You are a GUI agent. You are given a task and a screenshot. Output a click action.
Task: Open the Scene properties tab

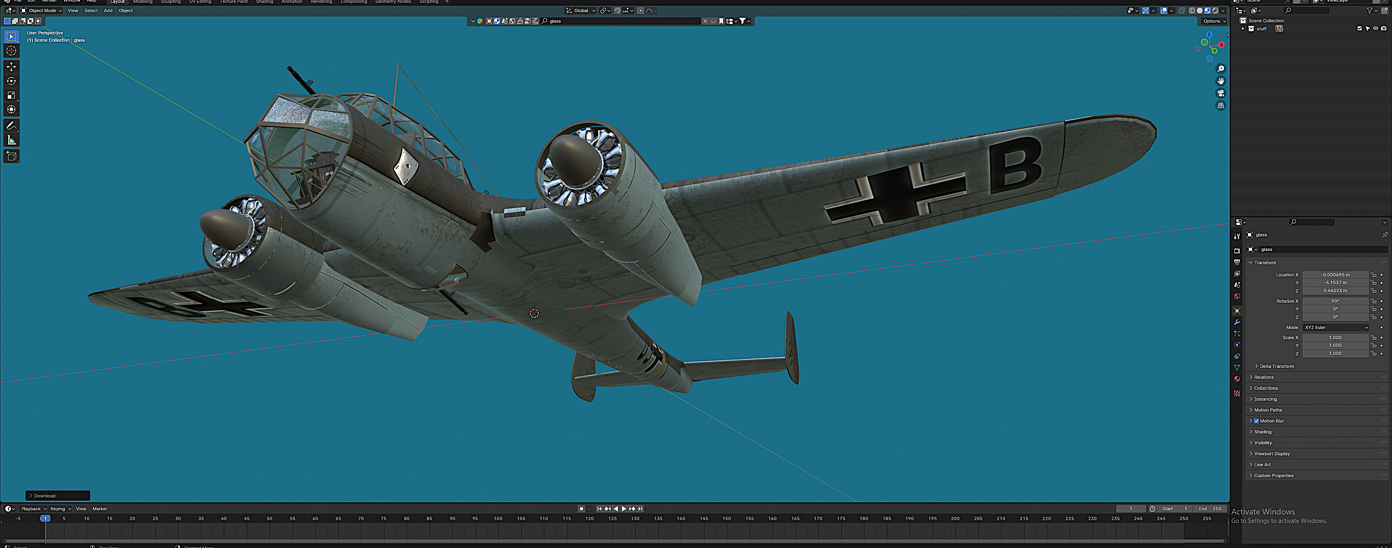pyautogui.click(x=1236, y=285)
